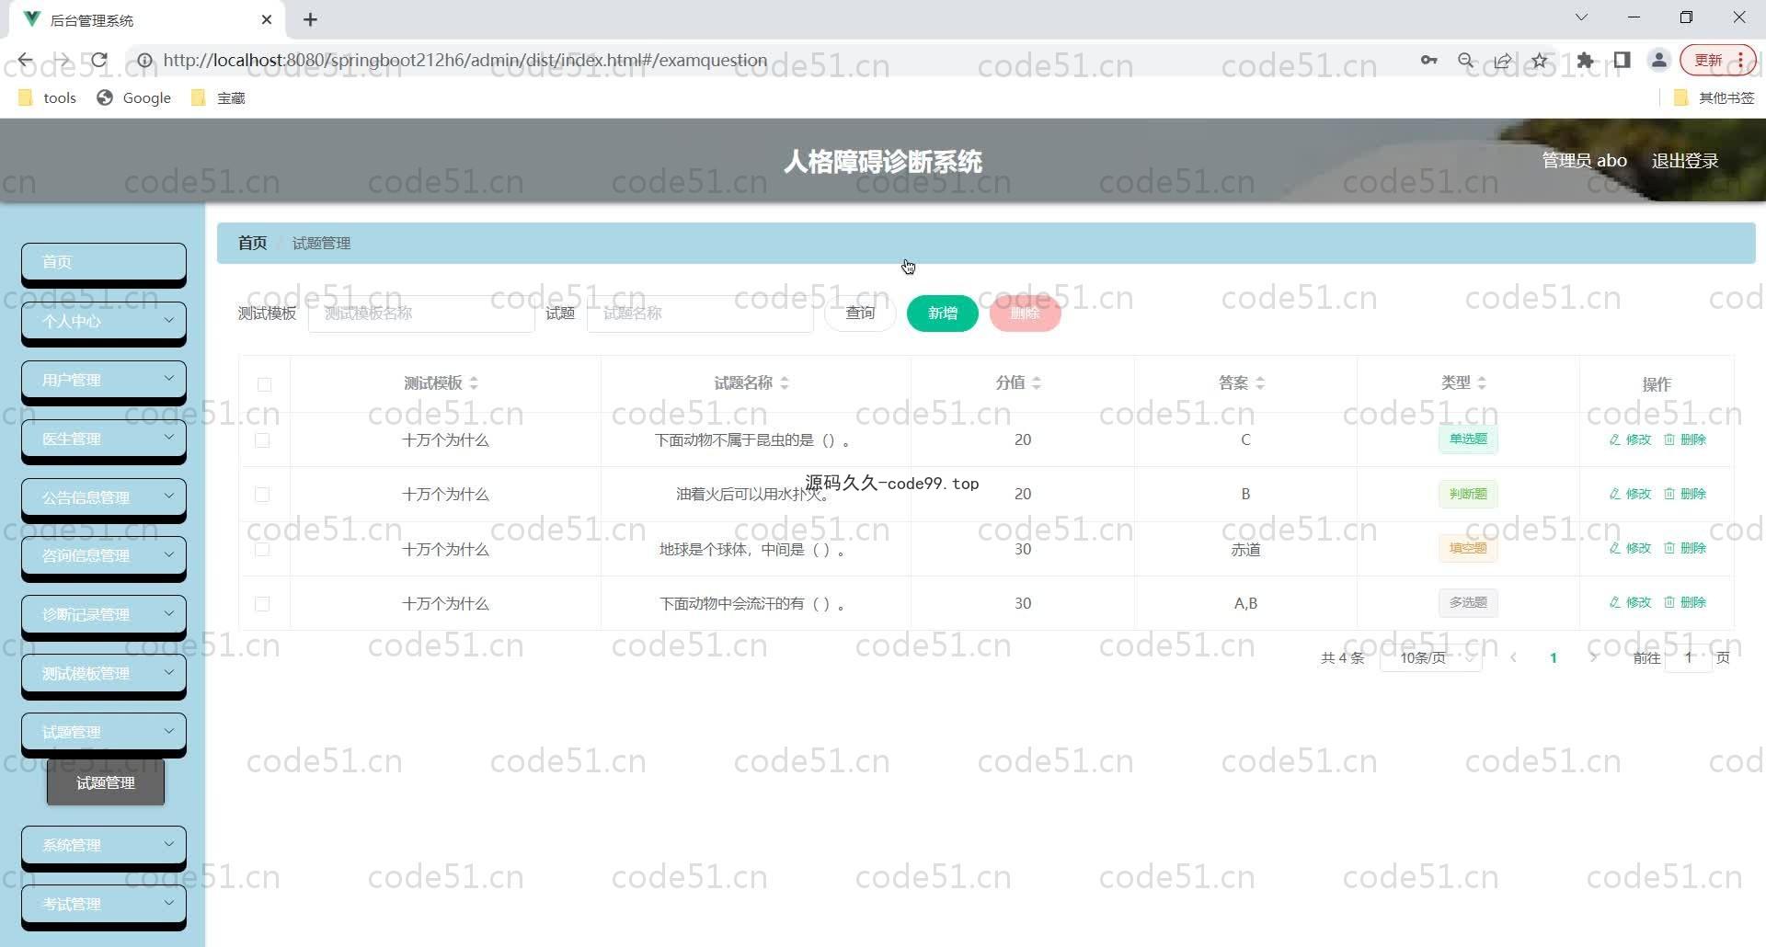The height and width of the screenshot is (947, 1766).
Task: Sort by 类型 column arrows
Action: [1482, 383]
